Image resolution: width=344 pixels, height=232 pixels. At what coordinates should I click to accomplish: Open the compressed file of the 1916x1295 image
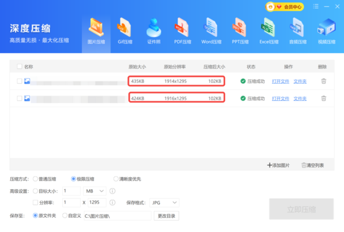280,99
